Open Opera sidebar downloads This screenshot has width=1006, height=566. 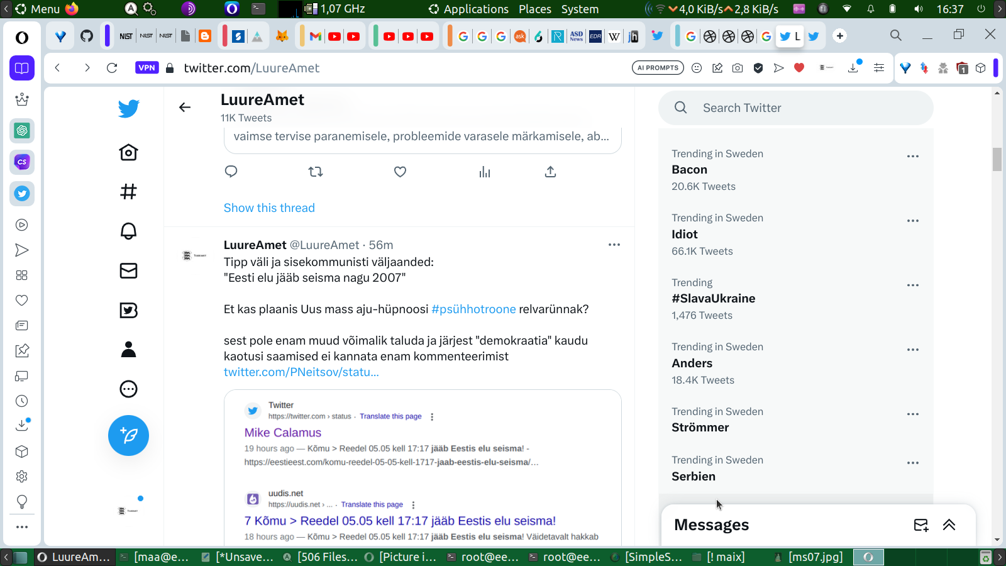22,426
